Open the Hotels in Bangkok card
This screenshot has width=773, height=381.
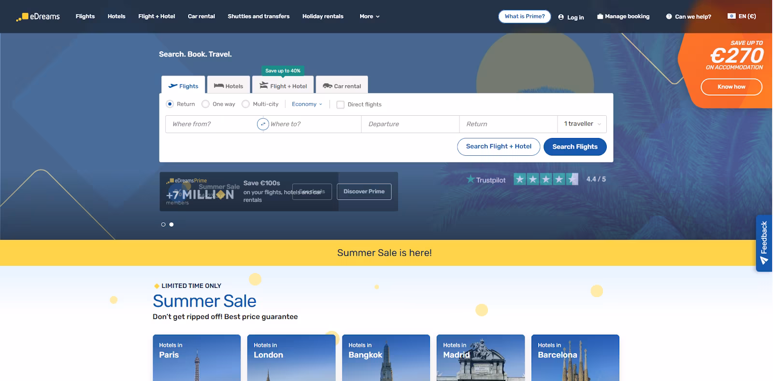point(386,358)
